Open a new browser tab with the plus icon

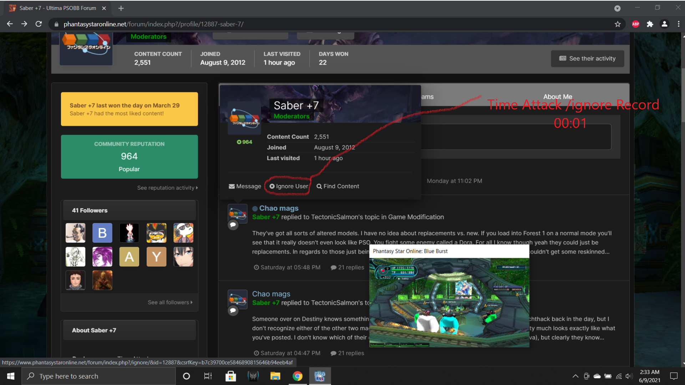click(x=121, y=8)
